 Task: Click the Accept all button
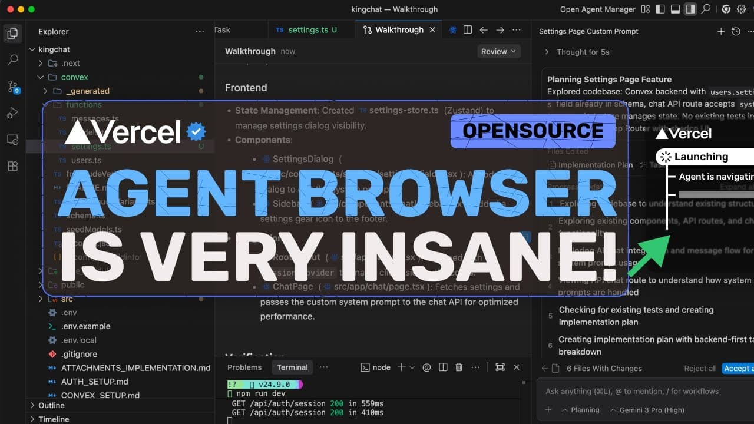point(738,368)
